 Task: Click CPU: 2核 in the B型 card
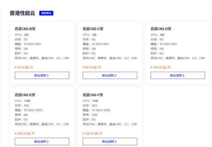click(22, 35)
